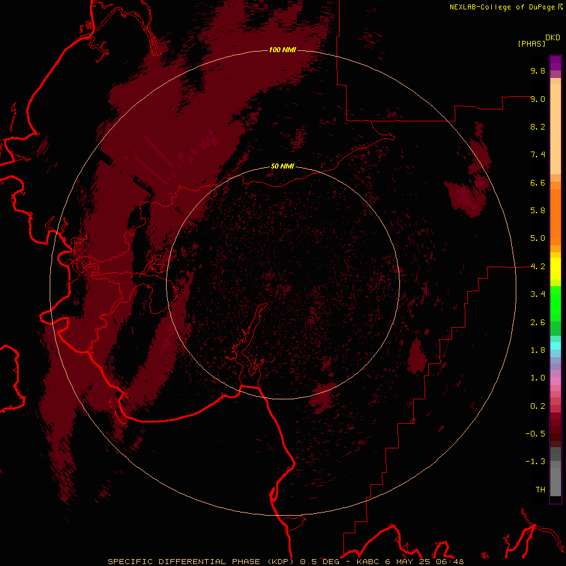Select the -0.5 legend value
This screenshot has width=566, height=566.
pyautogui.click(x=535, y=434)
